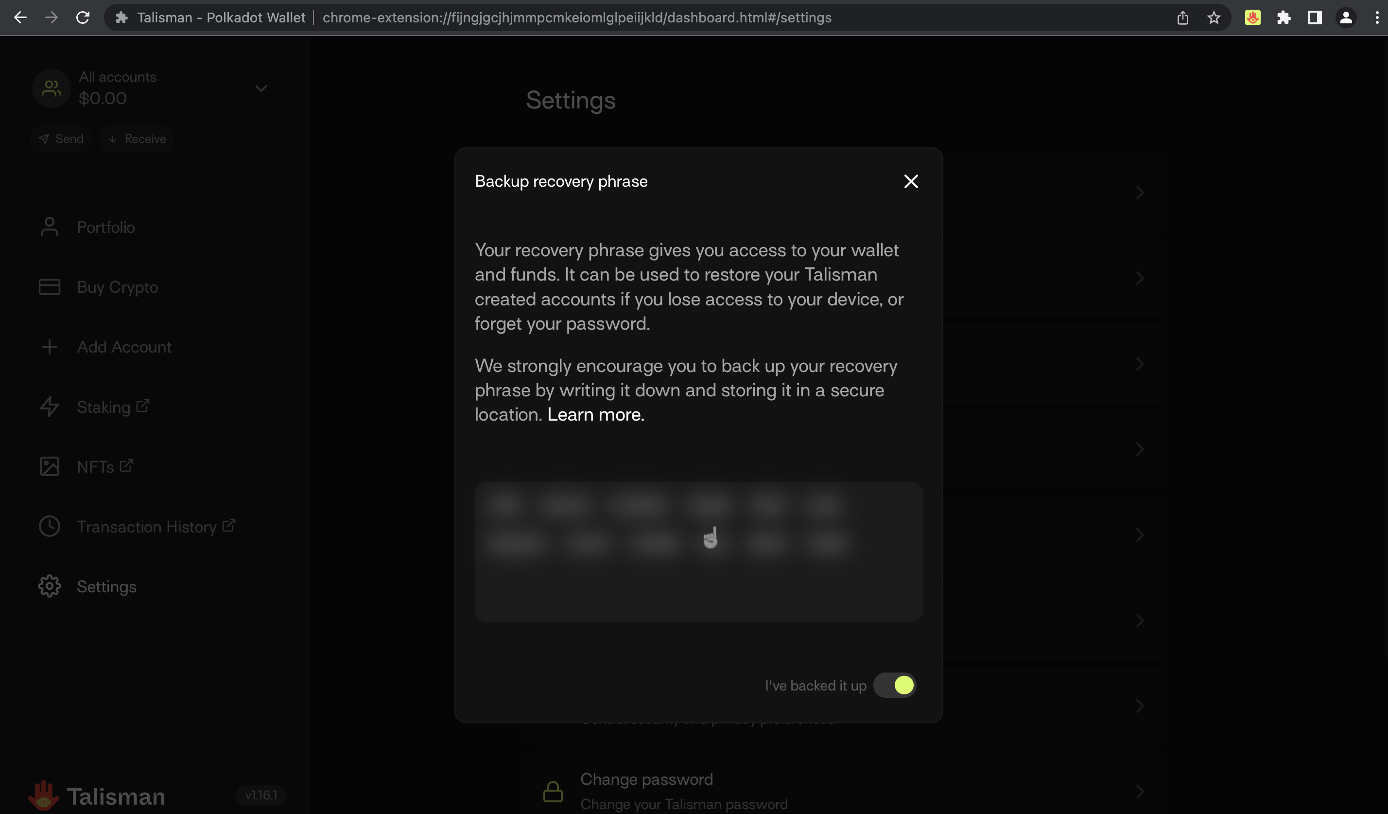Click the Settings gear icon
Screen dimensions: 1388x814
[50, 586]
